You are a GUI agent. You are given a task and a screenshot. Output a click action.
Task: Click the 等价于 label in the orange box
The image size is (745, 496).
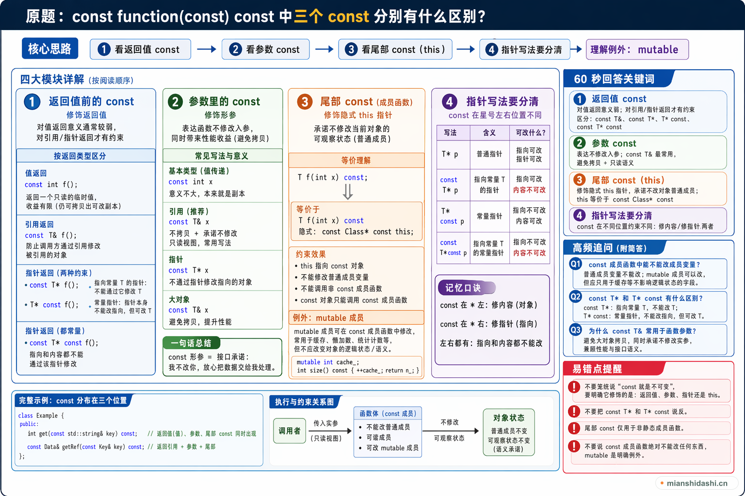click(x=308, y=209)
